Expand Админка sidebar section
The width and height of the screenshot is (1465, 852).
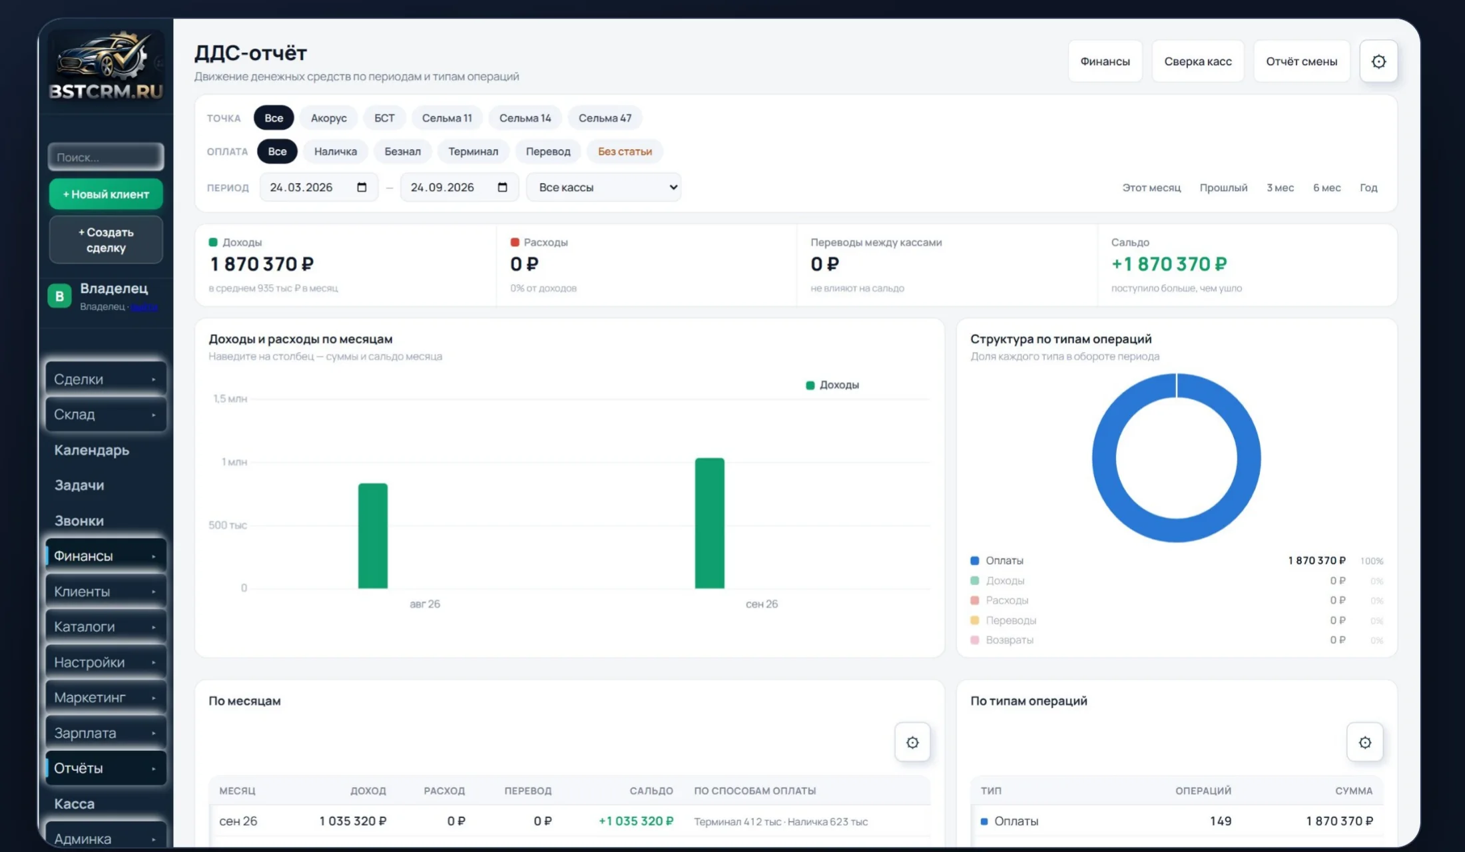click(x=106, y=837)
